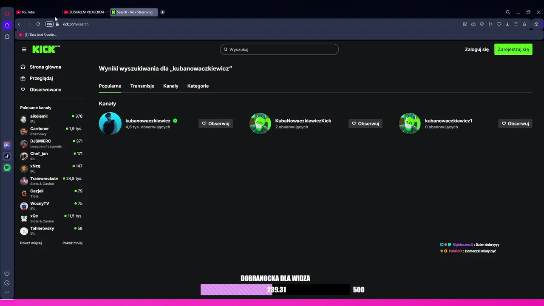Viewport: 544px width, 306px height.
Task: Click Zarejestruj się register button
Action: pos(513,49)
